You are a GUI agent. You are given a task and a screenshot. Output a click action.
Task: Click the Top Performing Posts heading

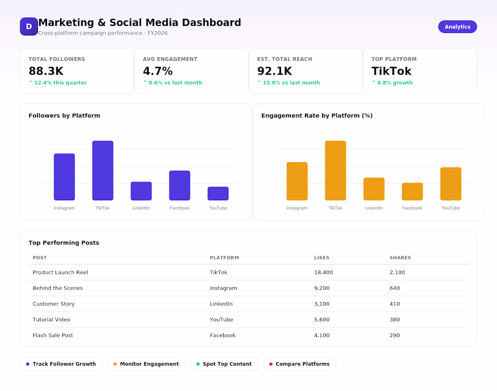click(x=64, y=243)
